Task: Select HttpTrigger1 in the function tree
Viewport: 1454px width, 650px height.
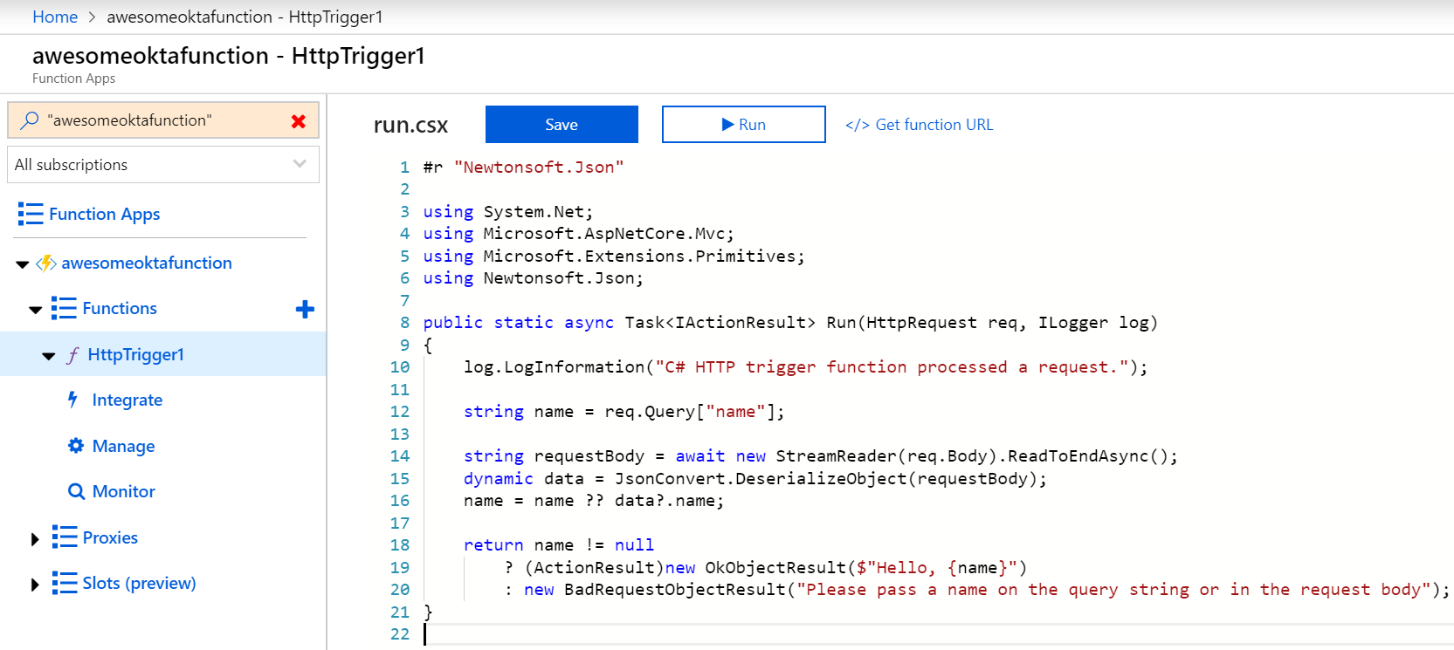Action: (135, 355)
